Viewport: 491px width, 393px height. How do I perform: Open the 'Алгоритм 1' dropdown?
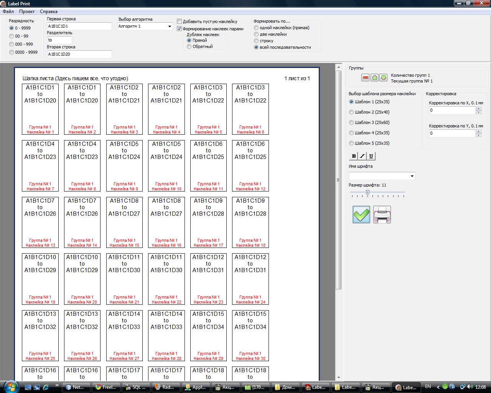click(170, 26)
